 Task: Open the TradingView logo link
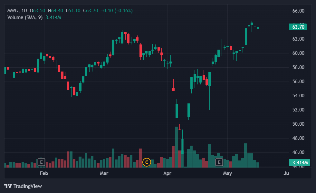(x=23, y=186)
